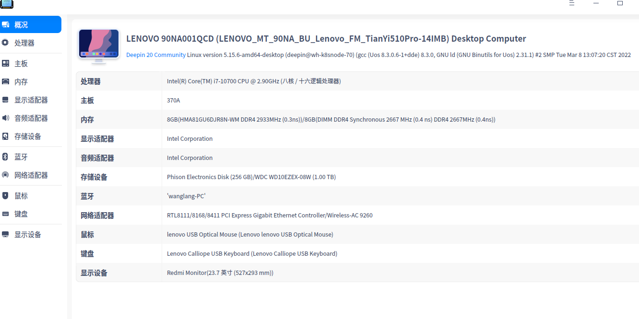Click the 主板 row label in table
Screen dimensions: 639x319
[87, 101]
